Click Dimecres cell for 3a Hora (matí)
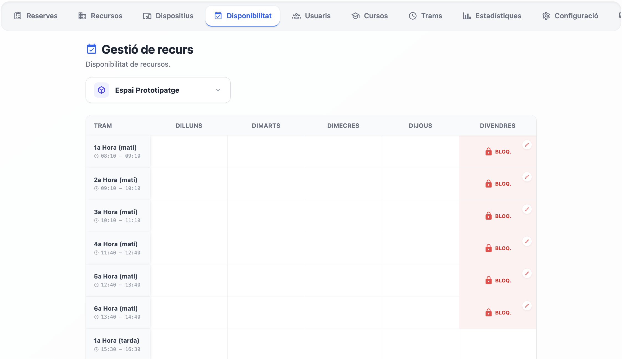The image size is (622, 359). point(343,216)
